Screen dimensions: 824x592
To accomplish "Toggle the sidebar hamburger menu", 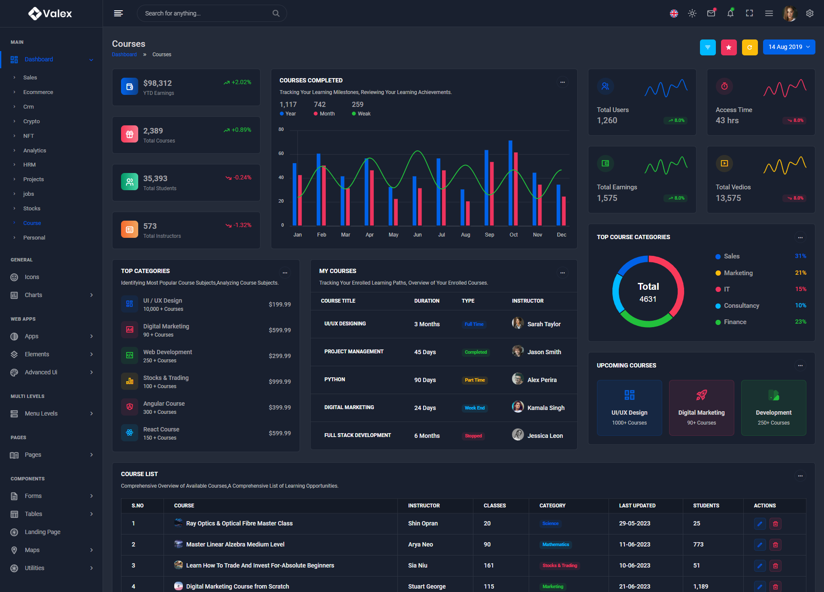I will (118, 13).
